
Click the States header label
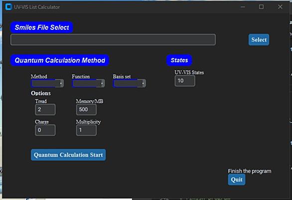[x=179, y=60]
